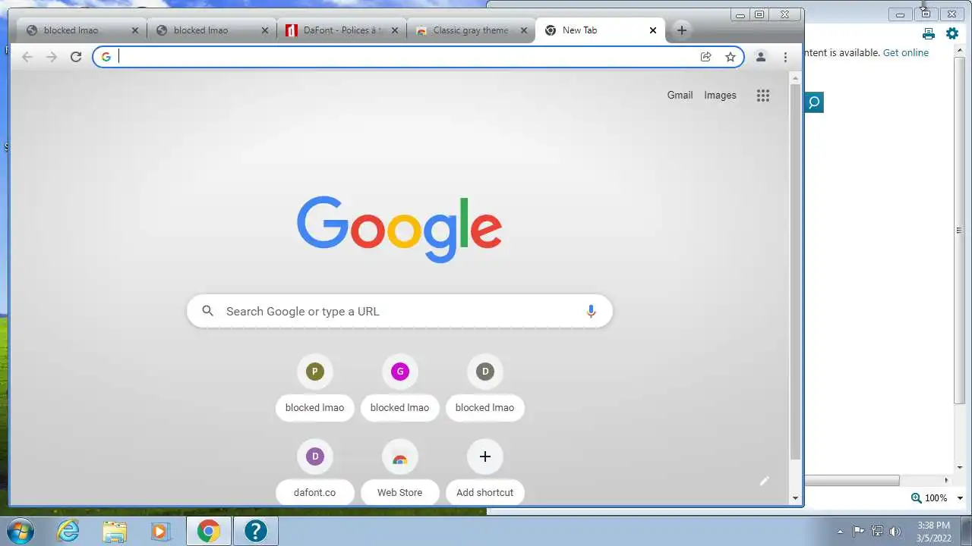Click the Search Google or type a URL box

(399, 311)
